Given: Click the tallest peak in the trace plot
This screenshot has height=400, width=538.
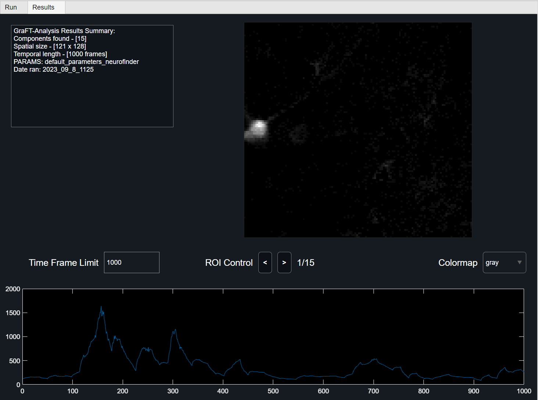Looking at the screenshot, I should pyautogui.click(x=101, y=307).
